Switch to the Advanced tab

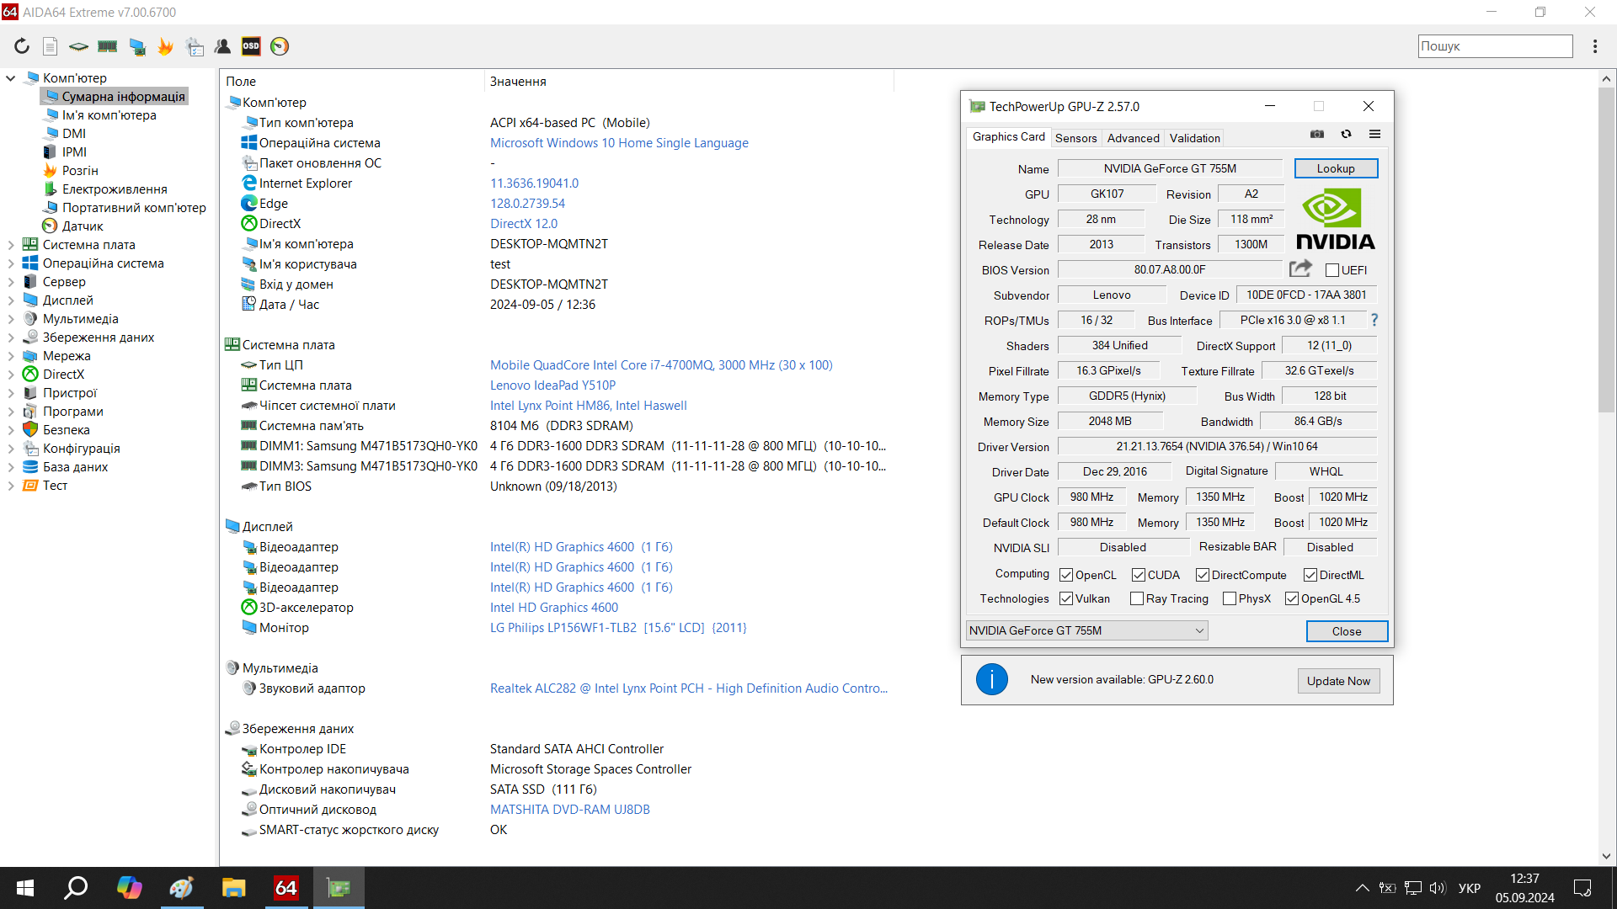pos(1133,138)
